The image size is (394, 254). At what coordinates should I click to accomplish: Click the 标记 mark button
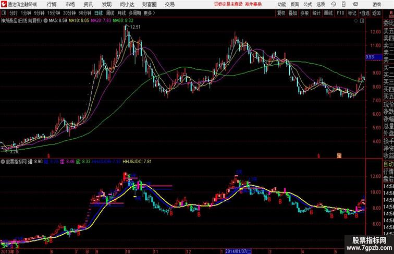click(352, 13)
